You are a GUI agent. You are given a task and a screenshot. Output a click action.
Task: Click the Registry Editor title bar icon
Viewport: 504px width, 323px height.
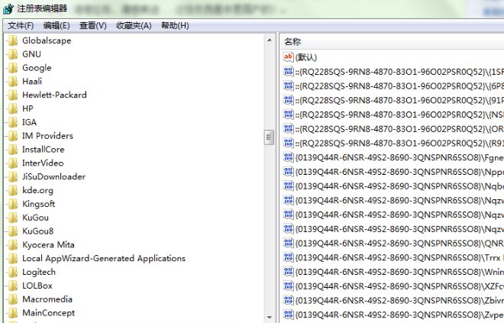(8, 8)
